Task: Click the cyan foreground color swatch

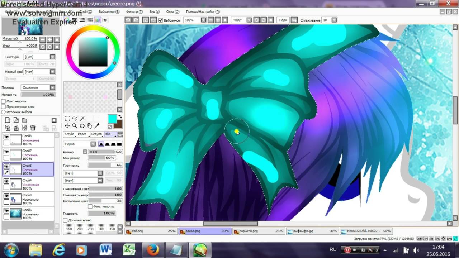Action: pos(112,119)
